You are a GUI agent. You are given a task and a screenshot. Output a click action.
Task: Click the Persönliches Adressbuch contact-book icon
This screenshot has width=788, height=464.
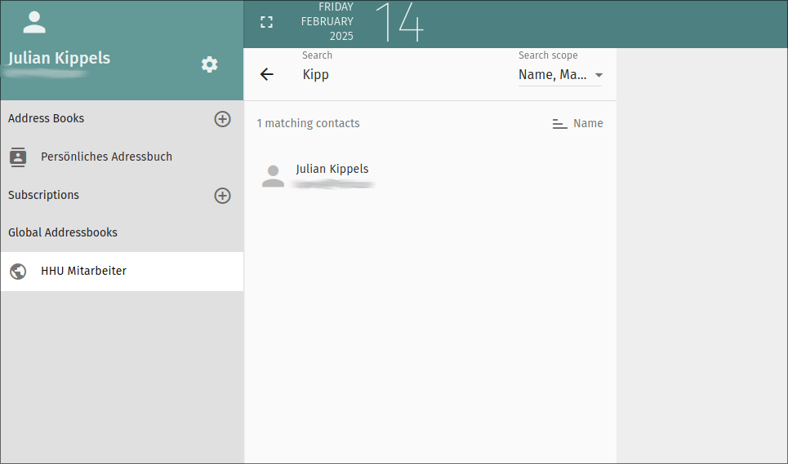(18, 157)
